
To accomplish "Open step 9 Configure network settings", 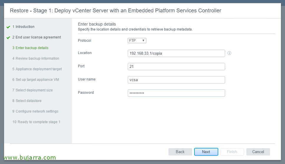I will (x=35, y=111).
